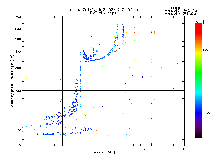217x162 pixels.
Task: Click the '750' height axis tick label
Action: [x=18, y=17]
